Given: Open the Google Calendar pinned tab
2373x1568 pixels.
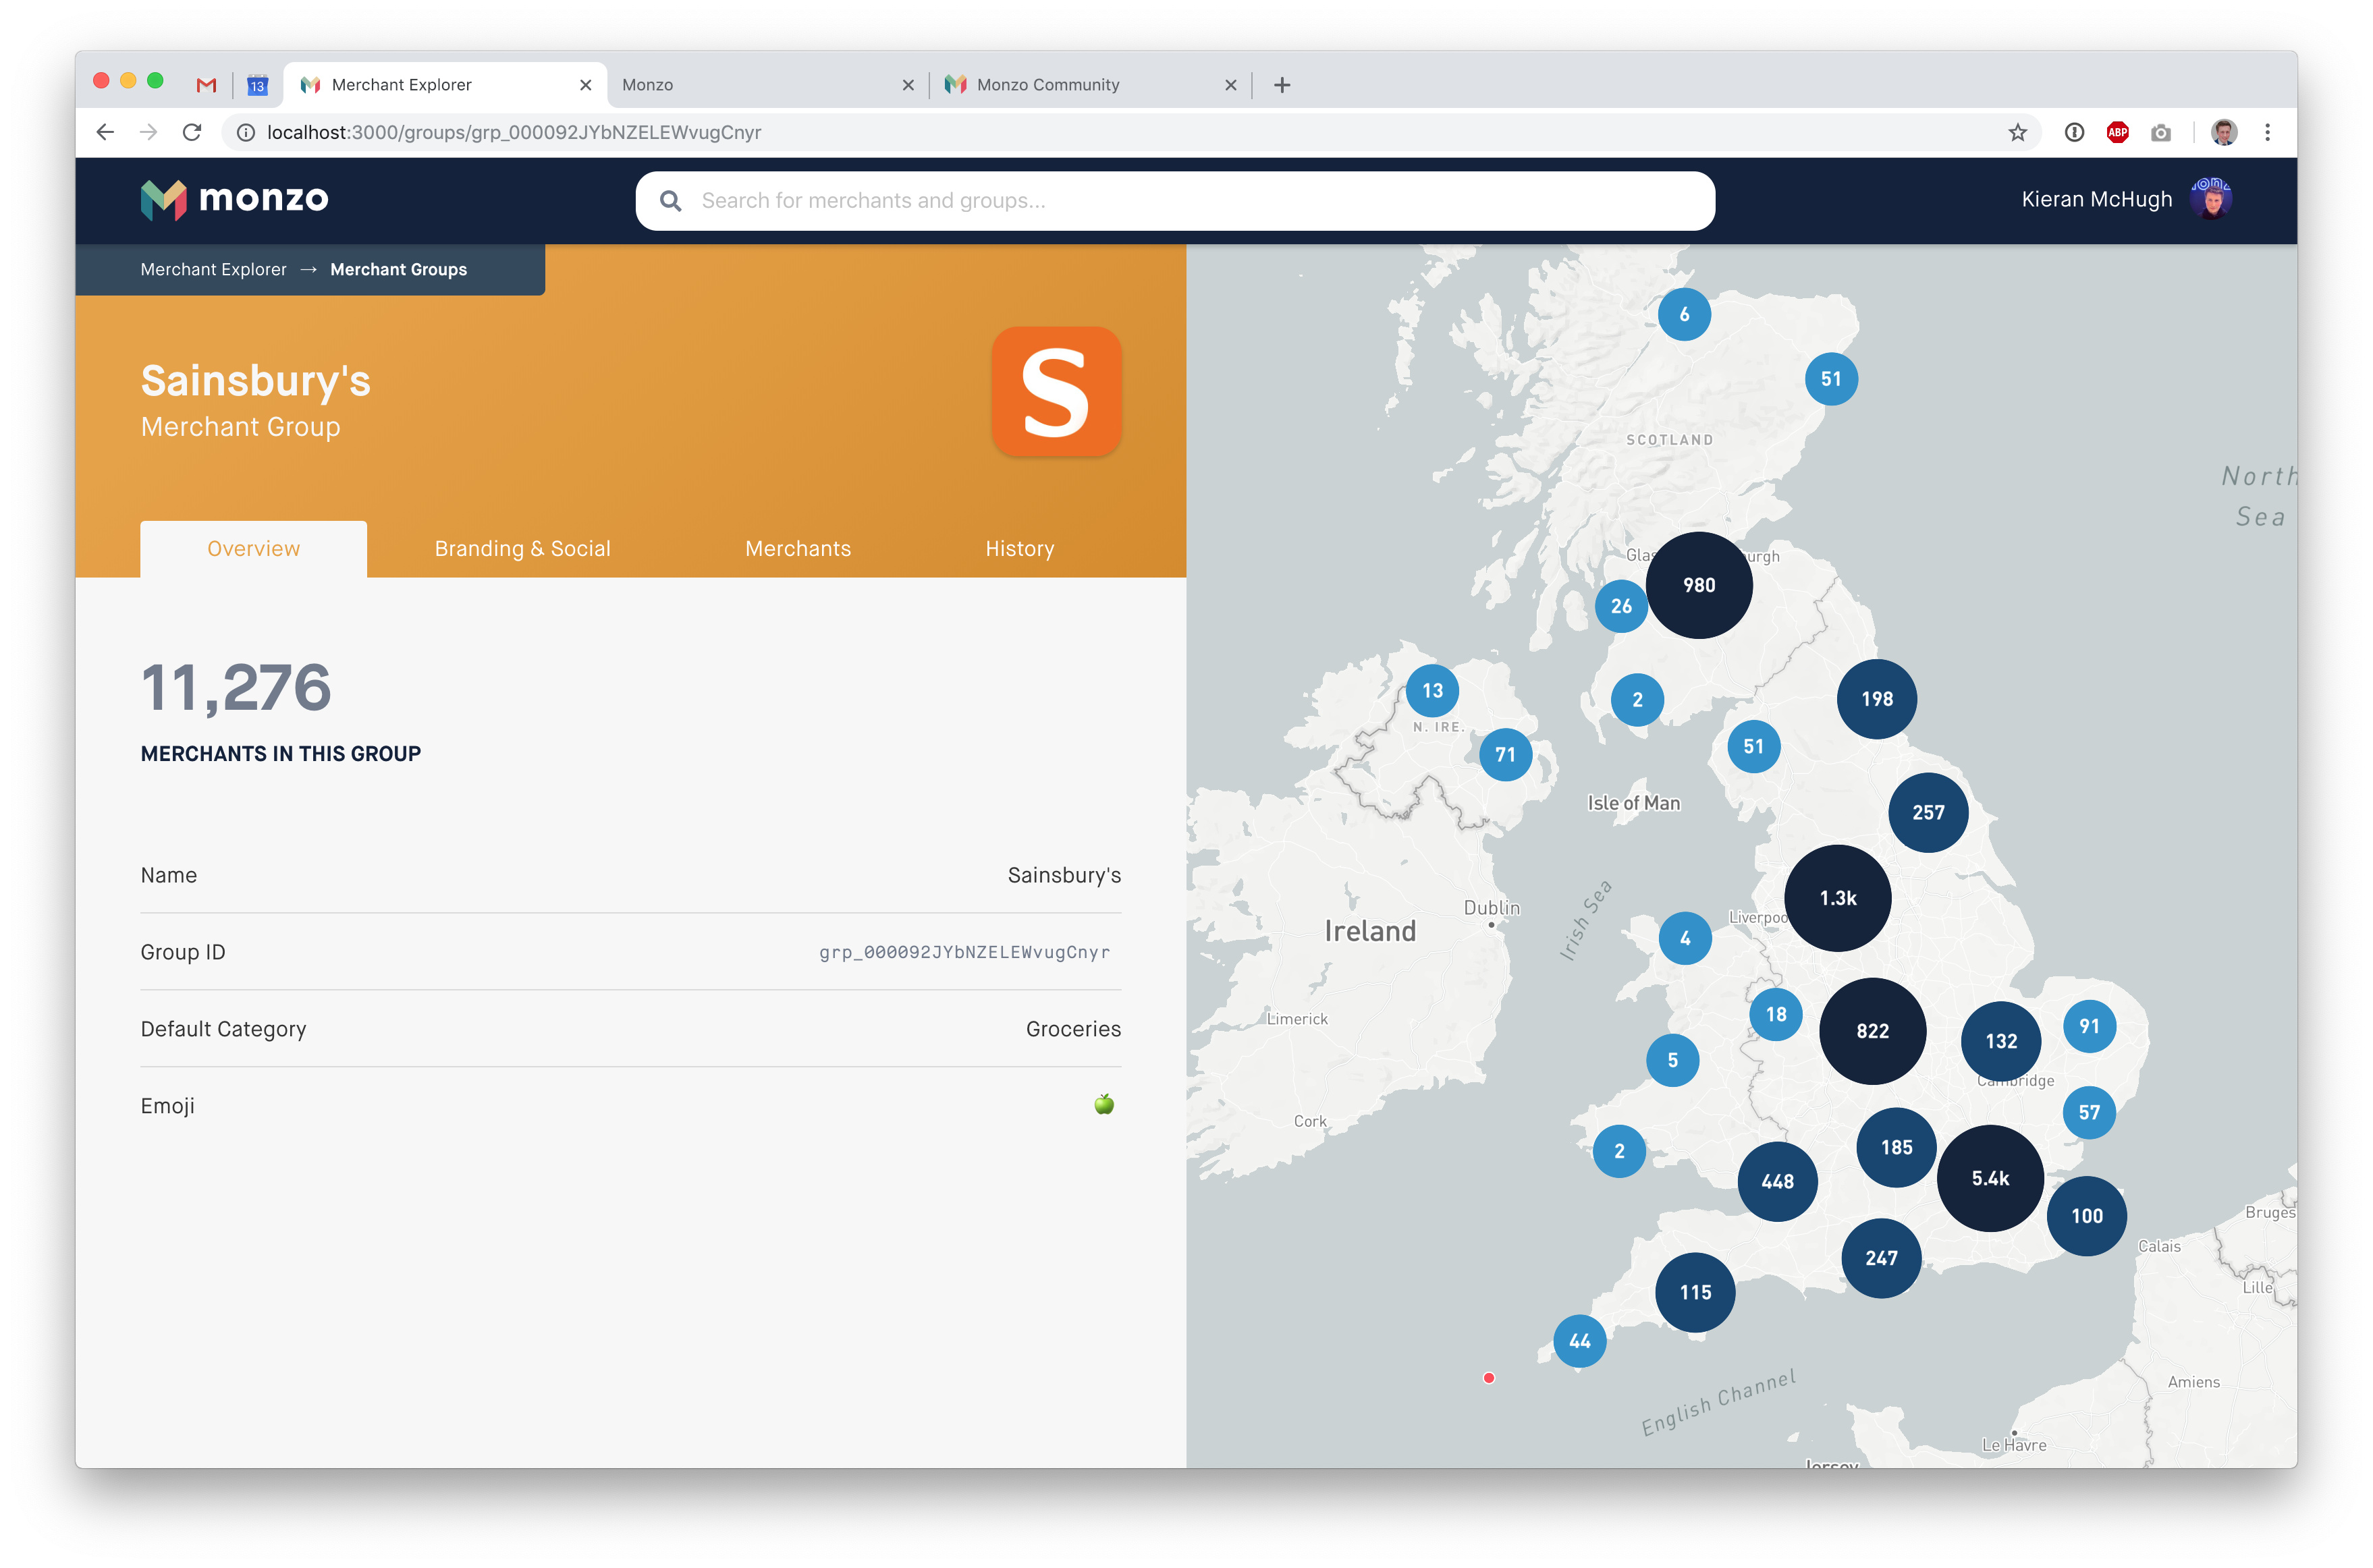Looking at the screenshot, I should point(257,85).
